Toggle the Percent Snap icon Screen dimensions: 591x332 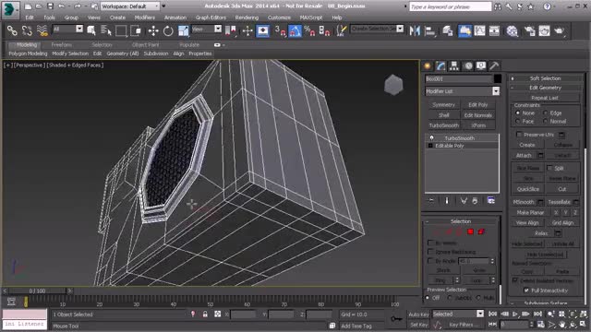pos(309,30)
